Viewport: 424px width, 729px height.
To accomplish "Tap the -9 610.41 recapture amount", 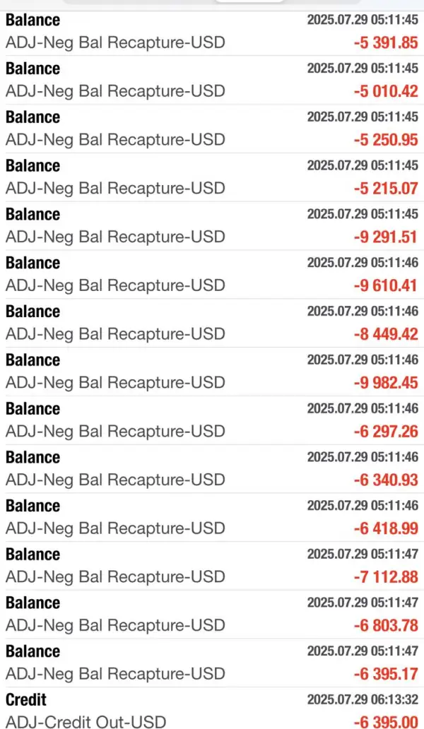I will pyautogui.click(x=386, y=285).
